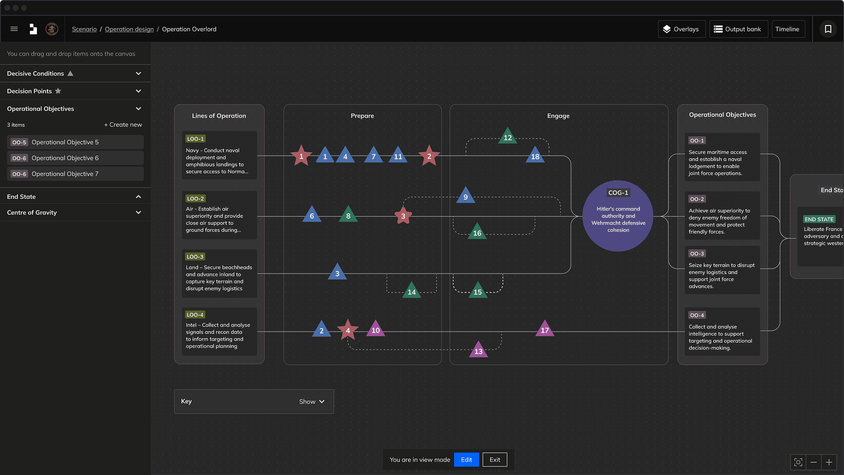
Task: Click Create new objective
Action: point(123,125)
